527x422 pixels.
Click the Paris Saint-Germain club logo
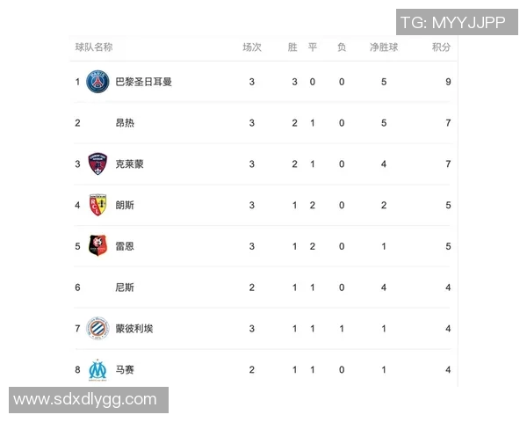coord(97,82)
